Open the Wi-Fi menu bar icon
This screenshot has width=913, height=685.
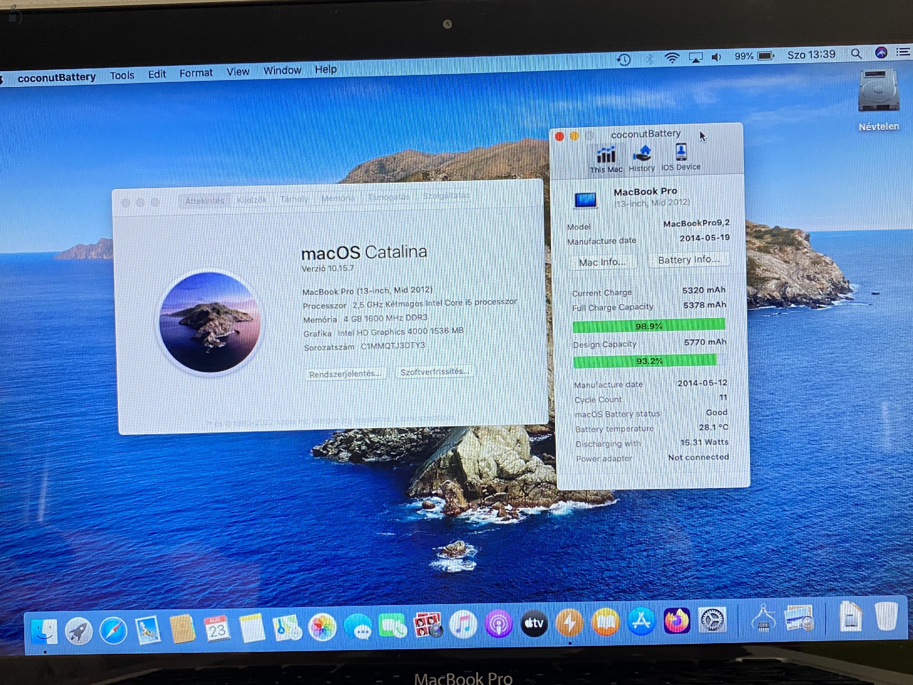pos(672,58)
